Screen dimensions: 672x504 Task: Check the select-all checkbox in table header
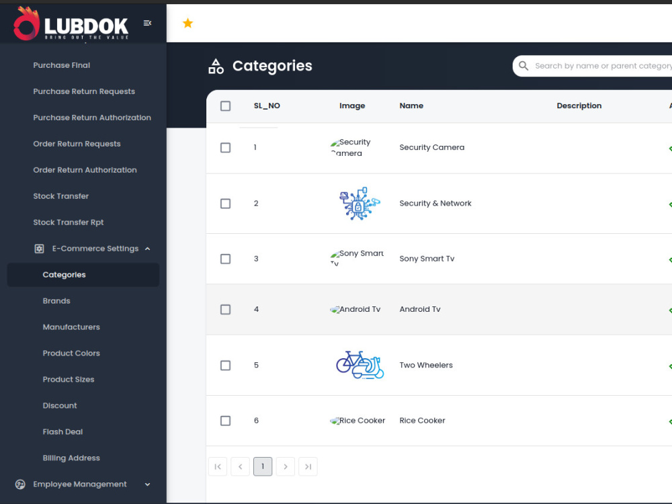pos(225,106)
